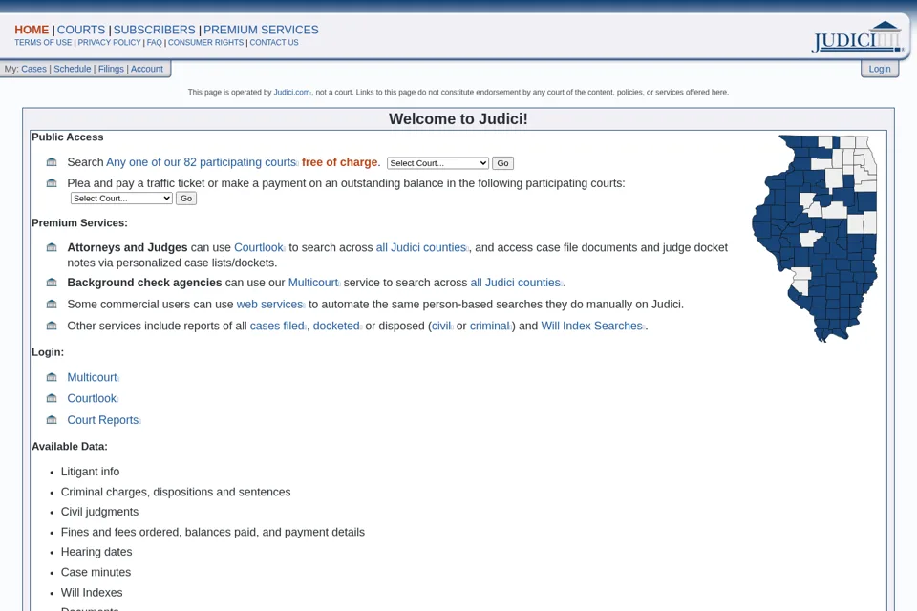917x611 pixels.
Task: Click courthouse icon next to Court Reports
Action: [x=52, y=420]
